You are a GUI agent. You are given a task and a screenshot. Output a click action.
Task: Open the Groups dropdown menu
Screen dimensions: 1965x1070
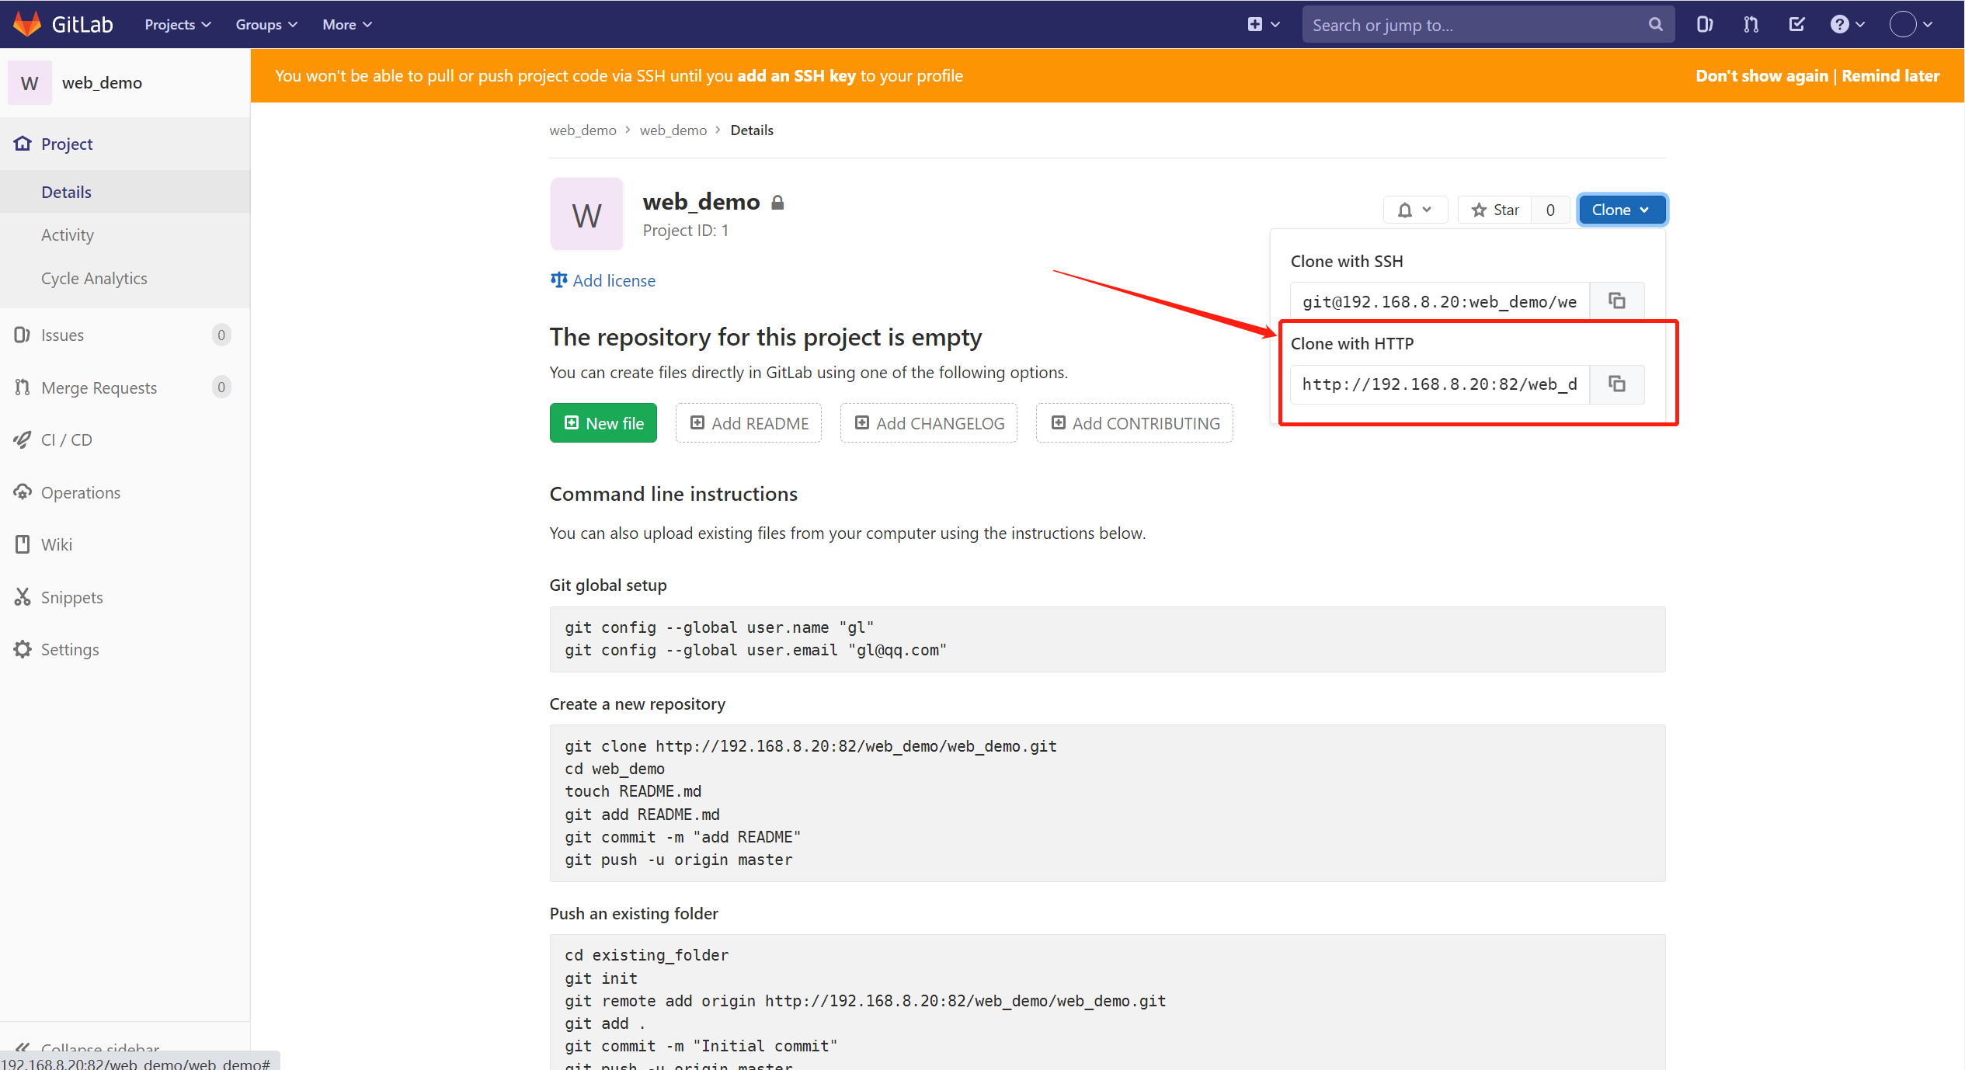click(266, 24)
